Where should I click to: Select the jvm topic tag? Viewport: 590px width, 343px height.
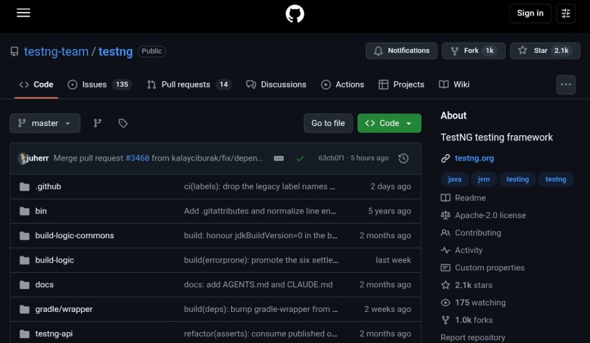pos(483,180)
